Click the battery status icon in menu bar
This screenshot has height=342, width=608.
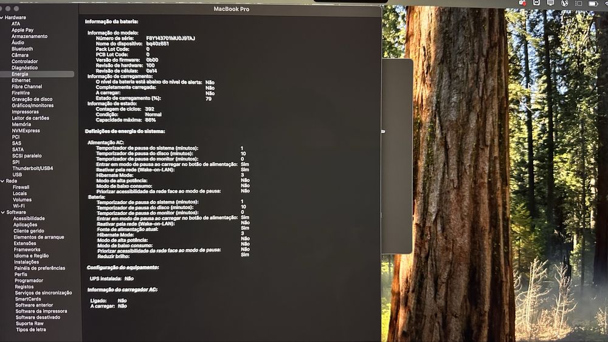tap(593, 4)
